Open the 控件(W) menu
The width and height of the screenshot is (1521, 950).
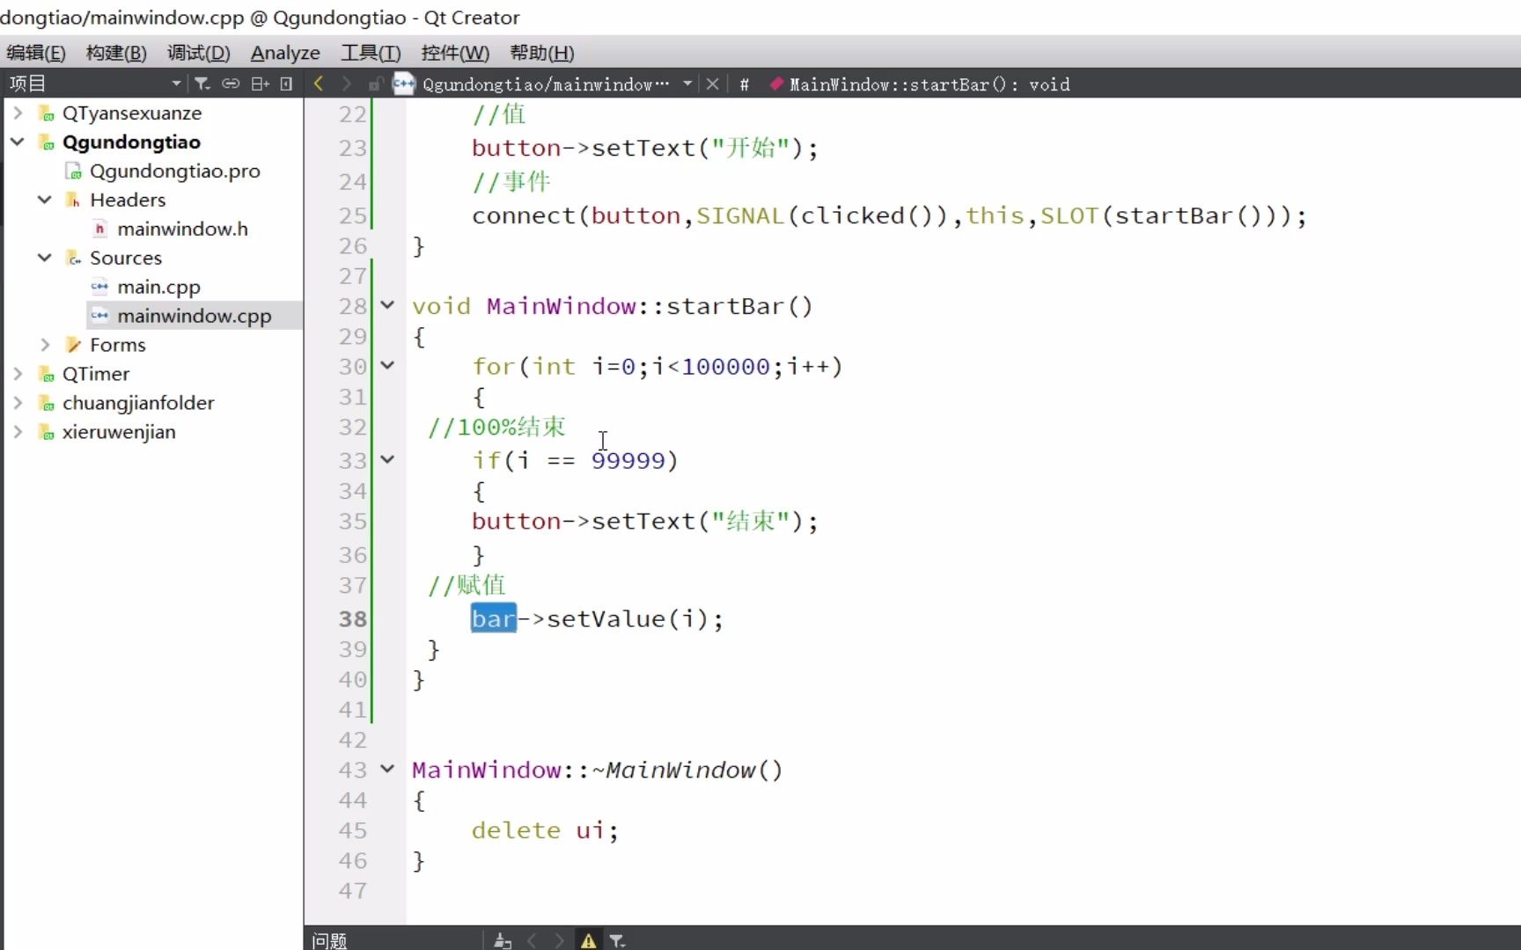454,53
